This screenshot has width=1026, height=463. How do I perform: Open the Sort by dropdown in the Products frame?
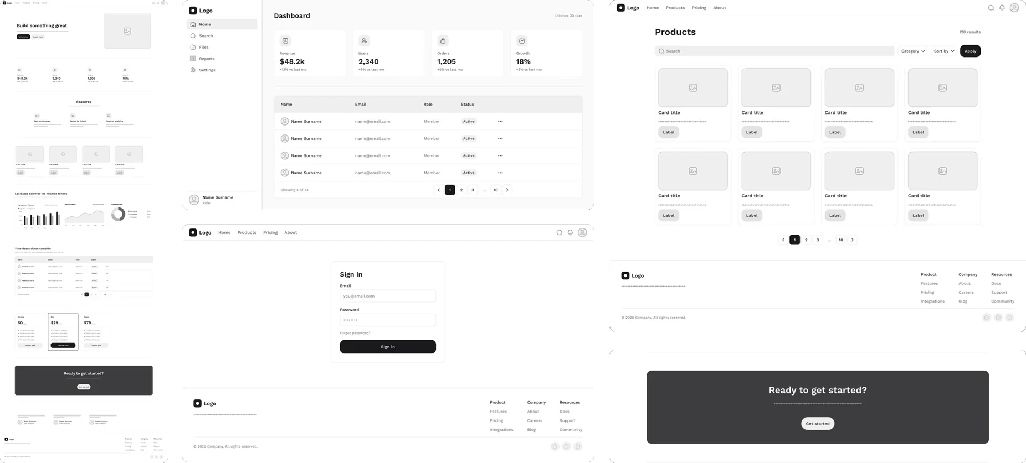tap(944, 51)
